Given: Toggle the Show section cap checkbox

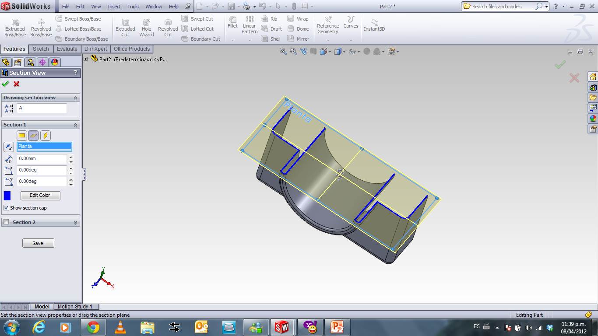Looking at the screenshot, I should (x=6, y=208).
